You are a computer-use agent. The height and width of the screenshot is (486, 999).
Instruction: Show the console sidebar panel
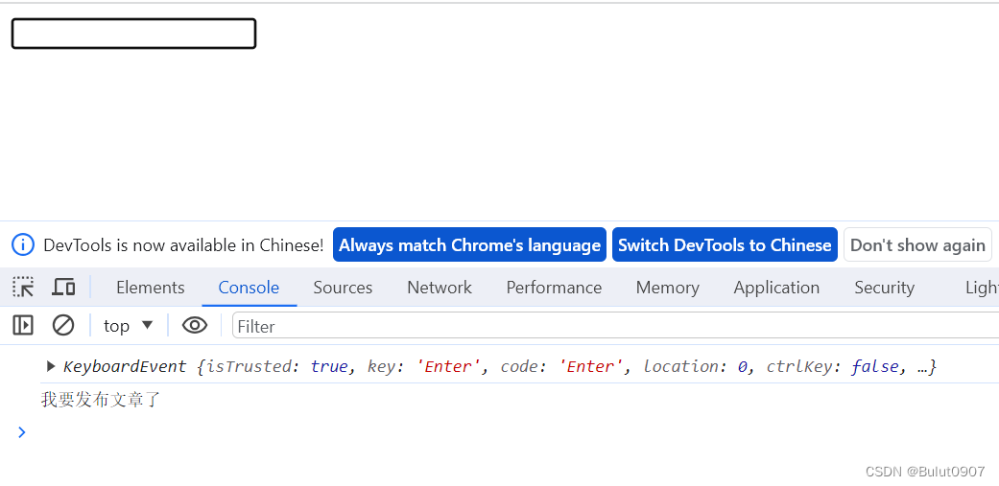click(x=23, y=326)
